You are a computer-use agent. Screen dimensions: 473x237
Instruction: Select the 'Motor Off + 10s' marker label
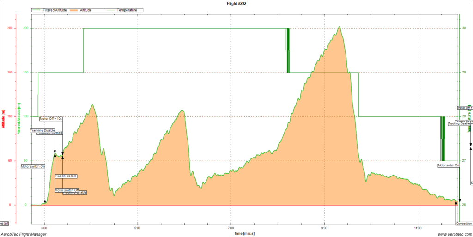tap(51, 119)
